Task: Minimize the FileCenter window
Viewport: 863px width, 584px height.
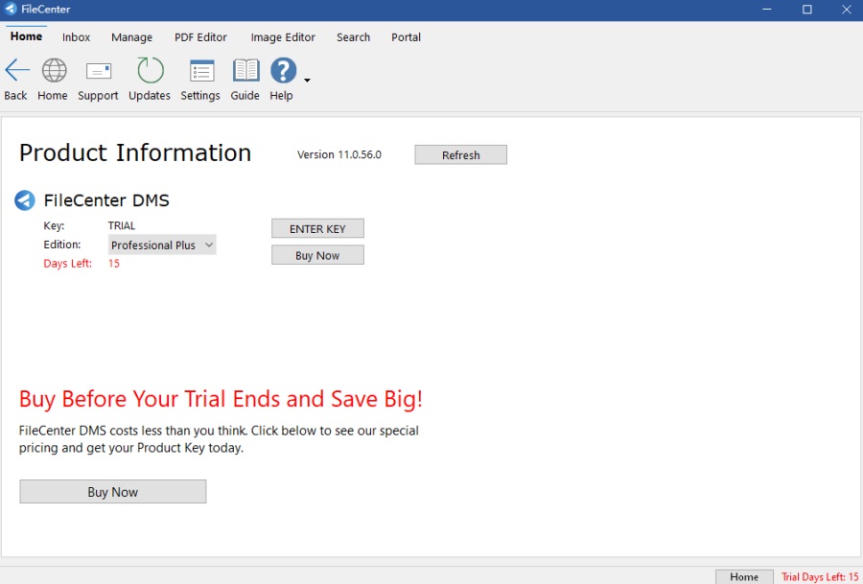Action: click(767, 10)
